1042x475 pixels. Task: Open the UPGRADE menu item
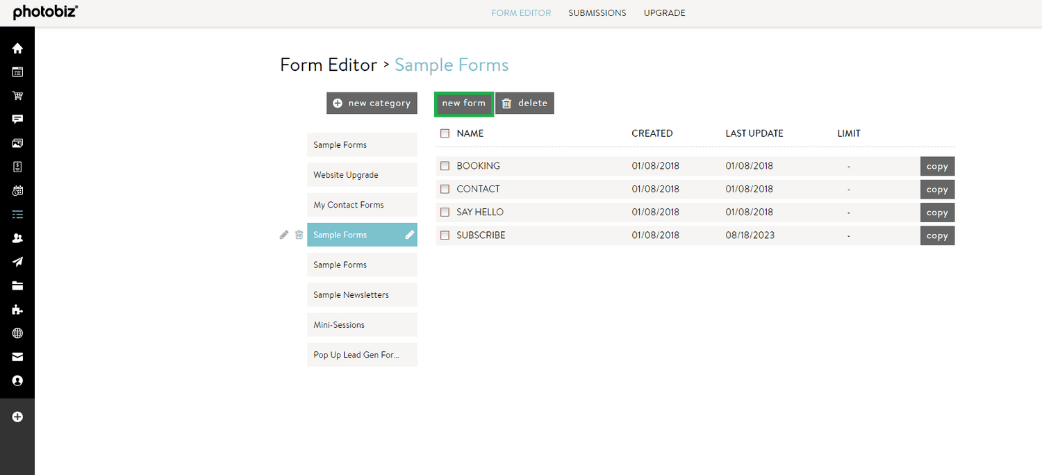(664, 12)
